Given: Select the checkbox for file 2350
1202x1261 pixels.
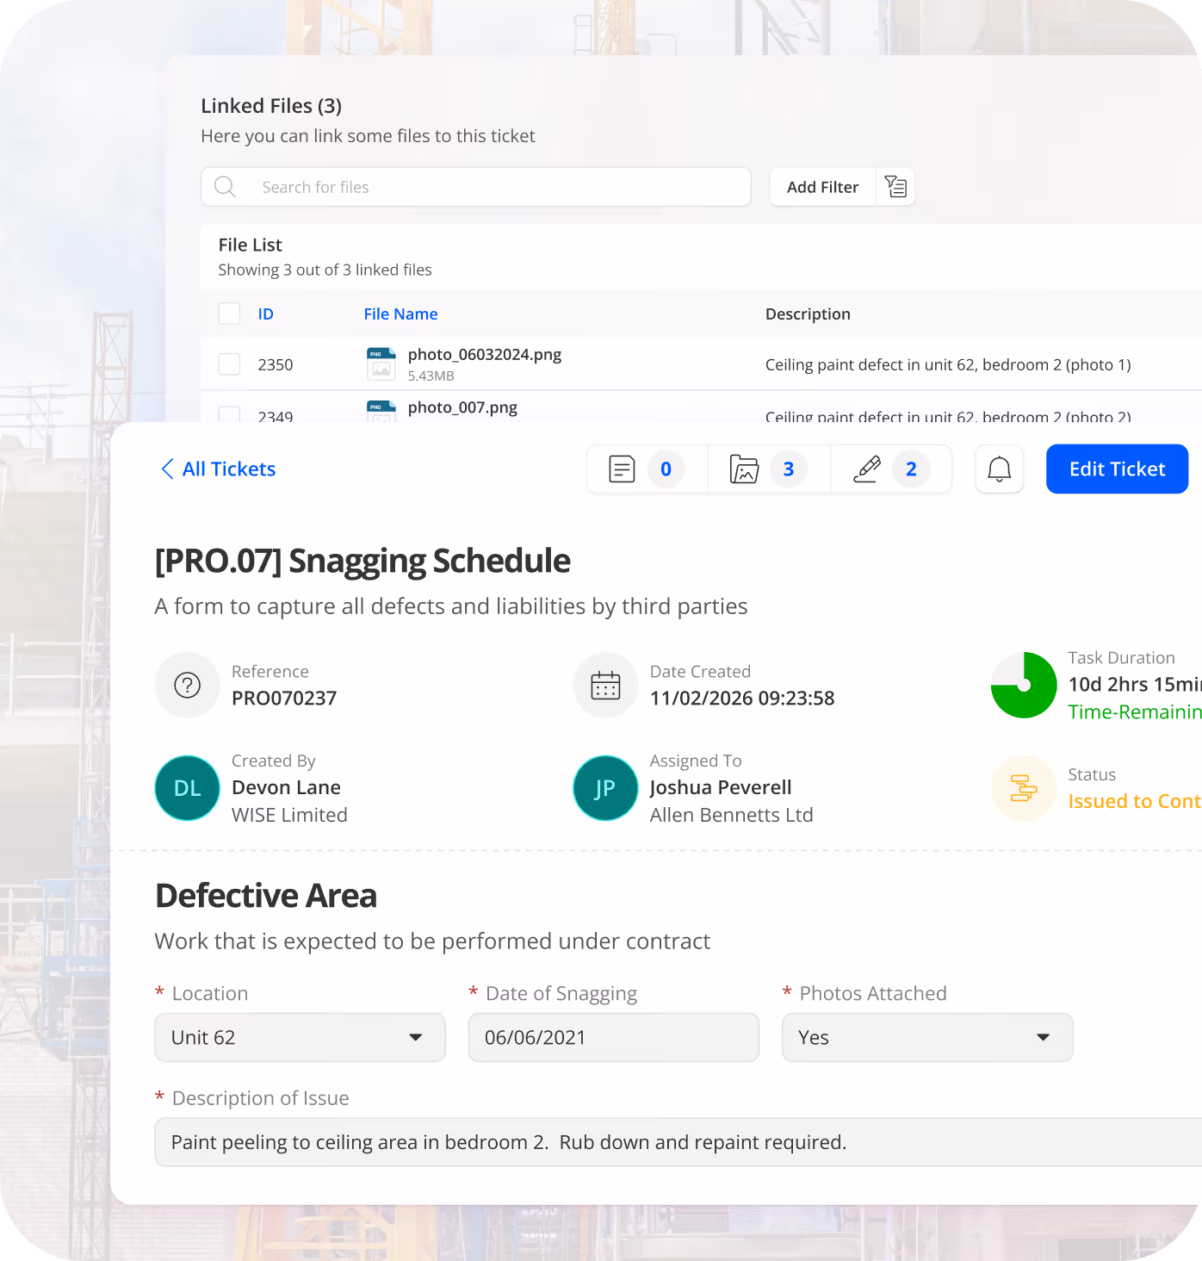Looking at the screenshot, I should coord(229,363).
